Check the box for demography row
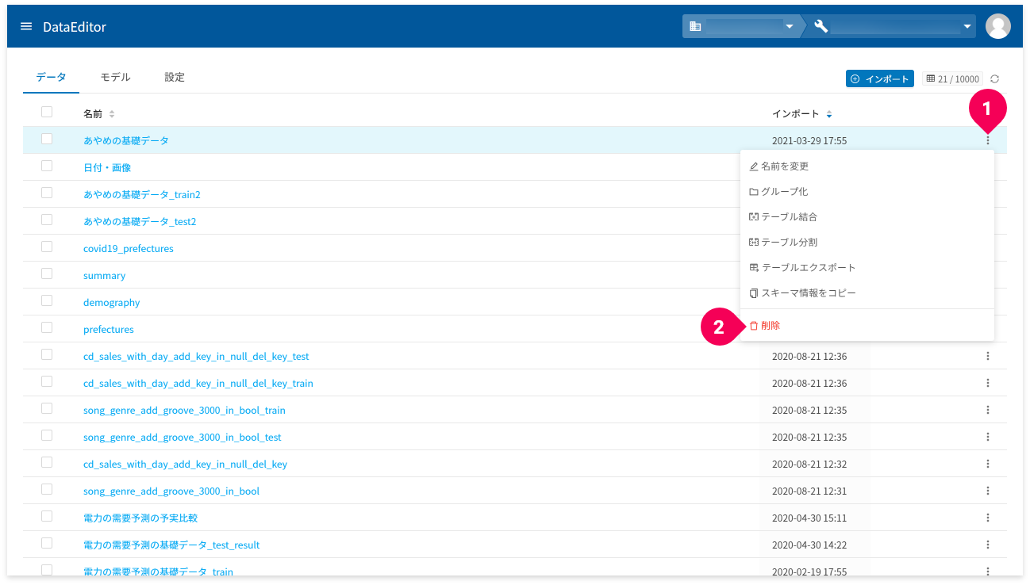Viewport: 1030px width, 585px height. point(47,300)
